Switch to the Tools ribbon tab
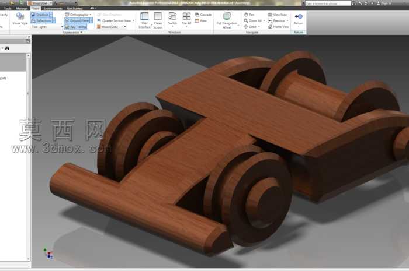Image resolution: width=409 pixels, height=271 pixels. click(8, 8)
